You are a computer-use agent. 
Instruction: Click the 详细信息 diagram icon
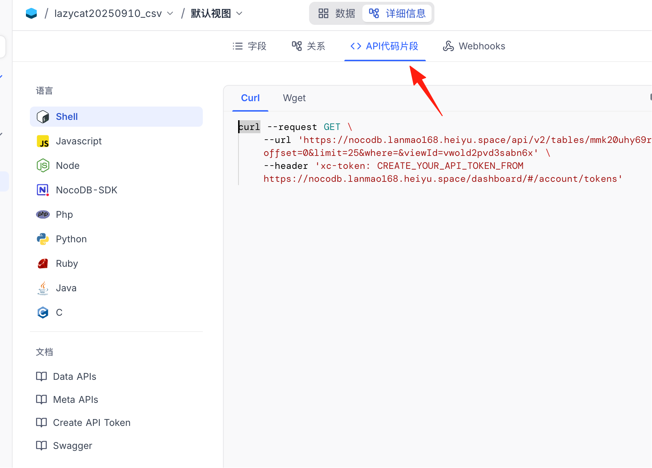[374, 14]
